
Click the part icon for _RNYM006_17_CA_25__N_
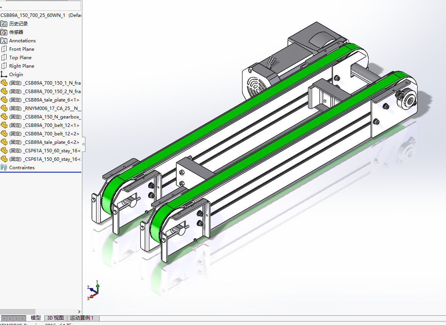coord(4,108)
